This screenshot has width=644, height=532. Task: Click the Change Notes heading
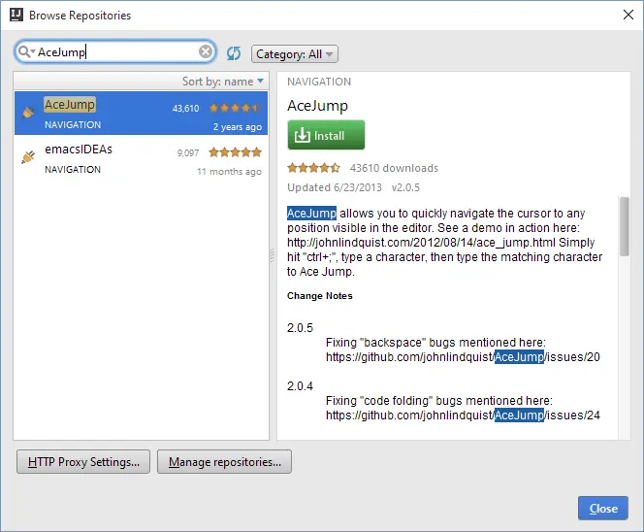point(319,295)
